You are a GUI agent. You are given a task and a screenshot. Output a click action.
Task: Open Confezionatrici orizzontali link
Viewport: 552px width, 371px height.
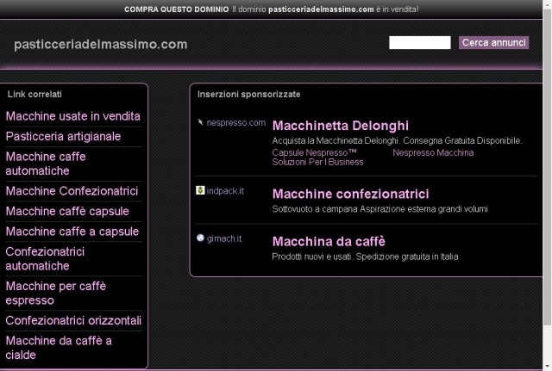click(x=73, y=320)
